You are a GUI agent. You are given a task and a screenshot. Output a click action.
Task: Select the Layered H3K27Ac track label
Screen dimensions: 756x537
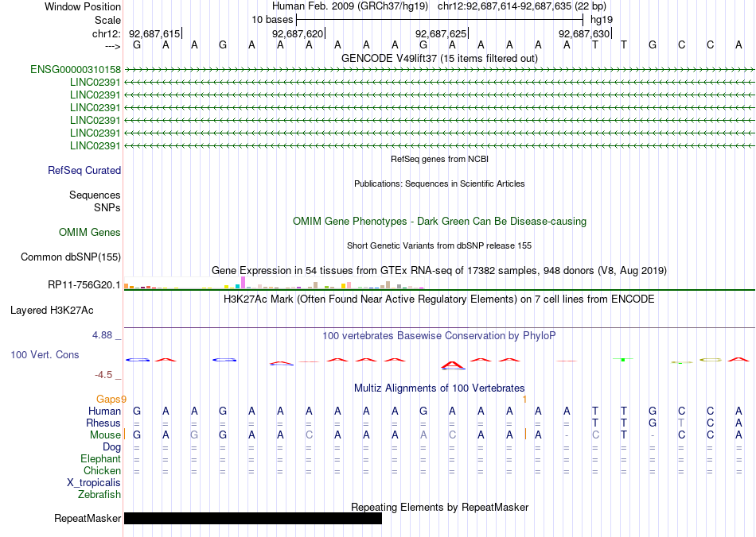tap(52, 311)
